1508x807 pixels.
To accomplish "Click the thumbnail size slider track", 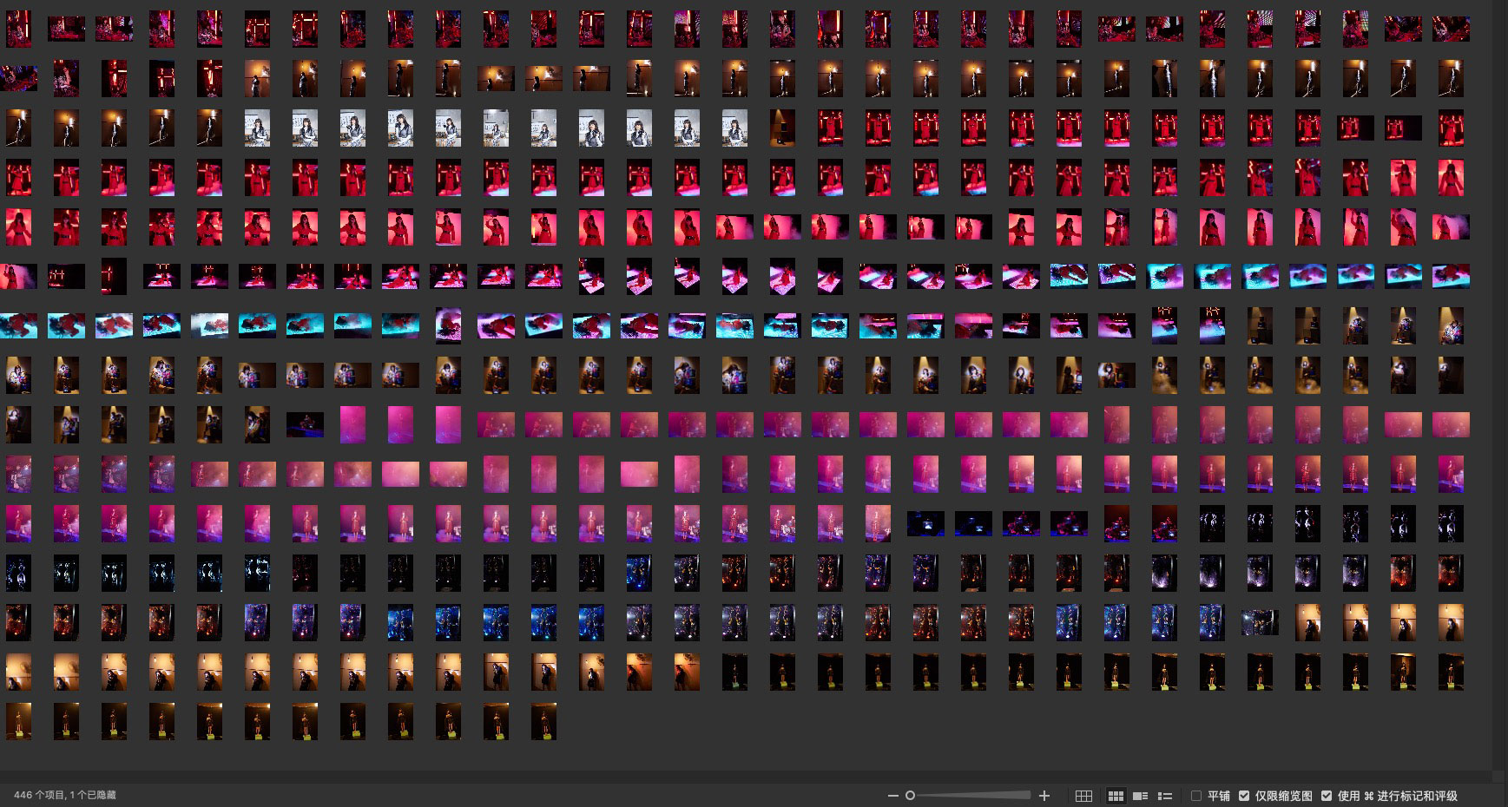I will pyautogui.click(x=972, y=796).
